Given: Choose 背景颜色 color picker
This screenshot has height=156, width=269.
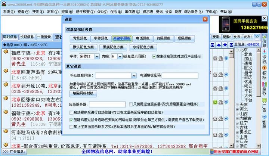Looking at the screenshot, I should 80,38.
